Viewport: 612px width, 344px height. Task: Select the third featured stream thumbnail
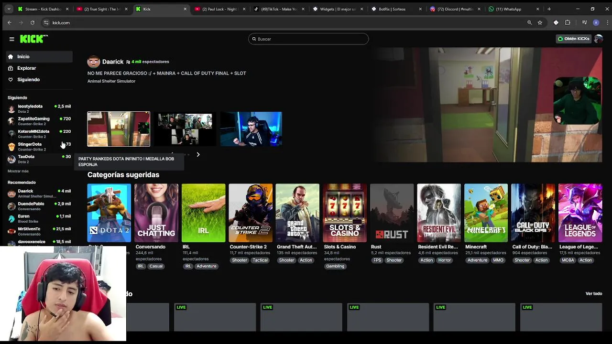pyautogui.click(x=251, y=129)
